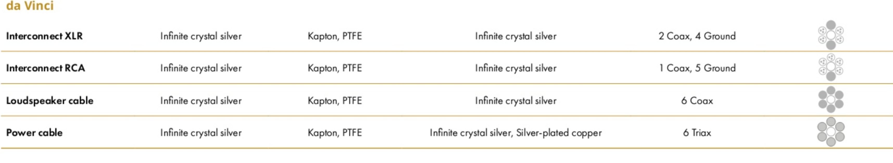The height and width of the screenshot is (163, 893).
Task: Click the first "Infinite crystal silver" in Power cable row
Action: point(201,133)
